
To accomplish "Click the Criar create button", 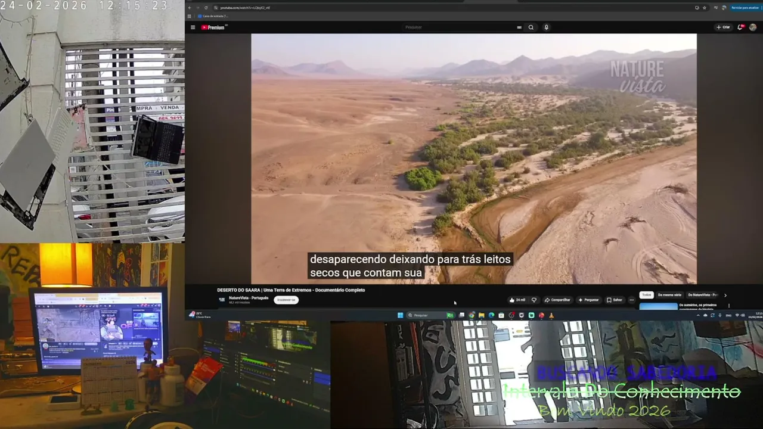I will [723, 27].
